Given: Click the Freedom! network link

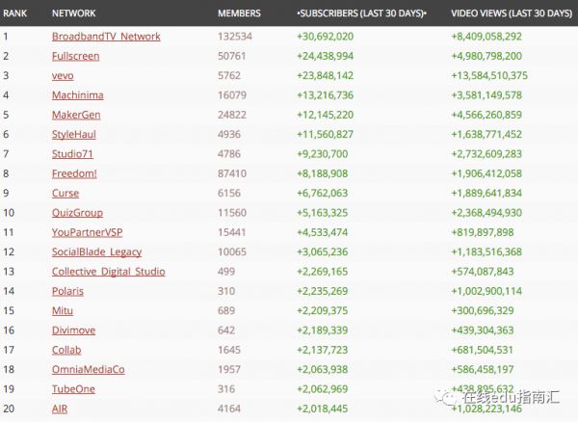Looking at the screenshot, I should coord(73,173).
